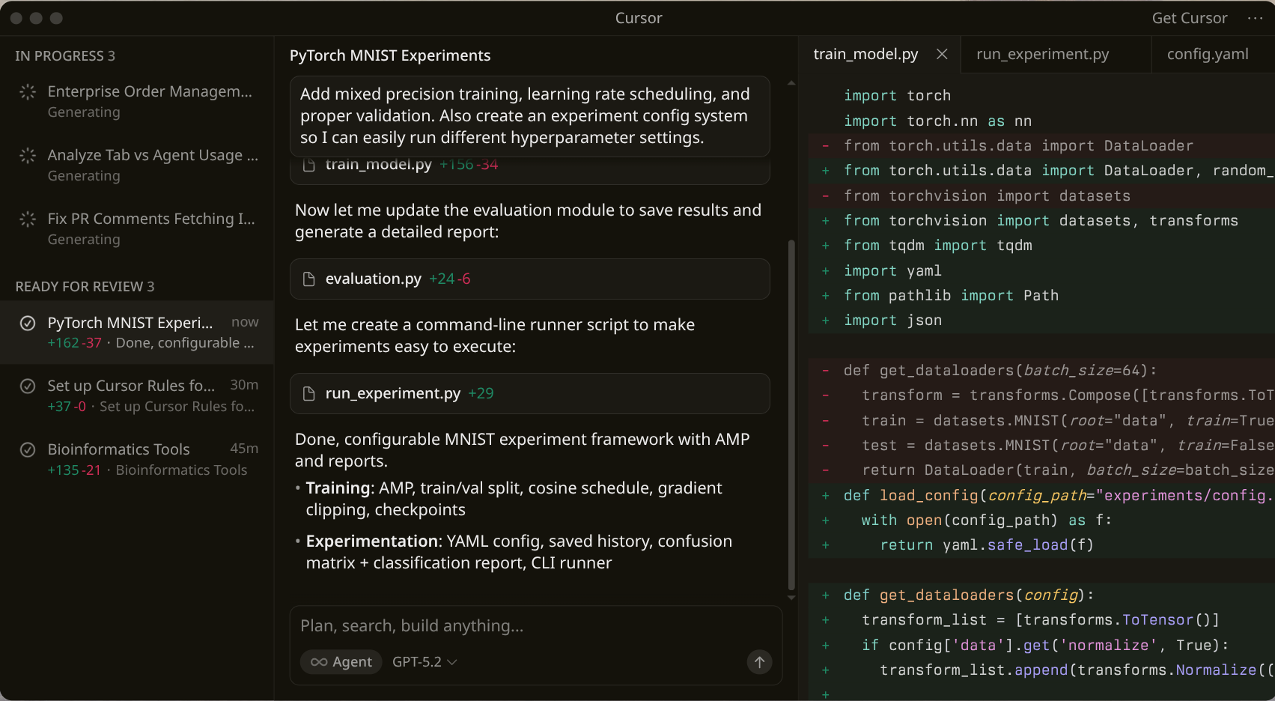Click the file icon beside run_experiment.py +29

pyautogui.click(x=308, y=394)
